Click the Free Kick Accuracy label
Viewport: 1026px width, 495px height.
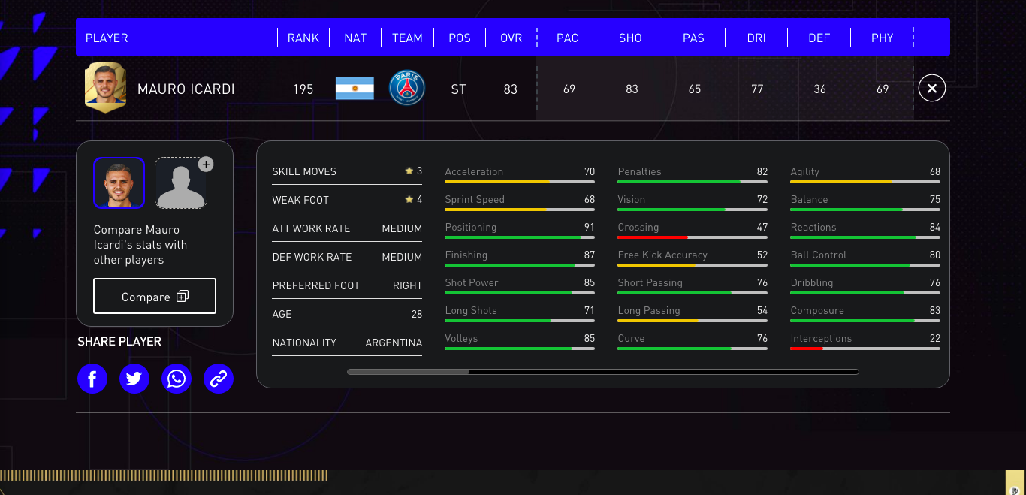662,255
